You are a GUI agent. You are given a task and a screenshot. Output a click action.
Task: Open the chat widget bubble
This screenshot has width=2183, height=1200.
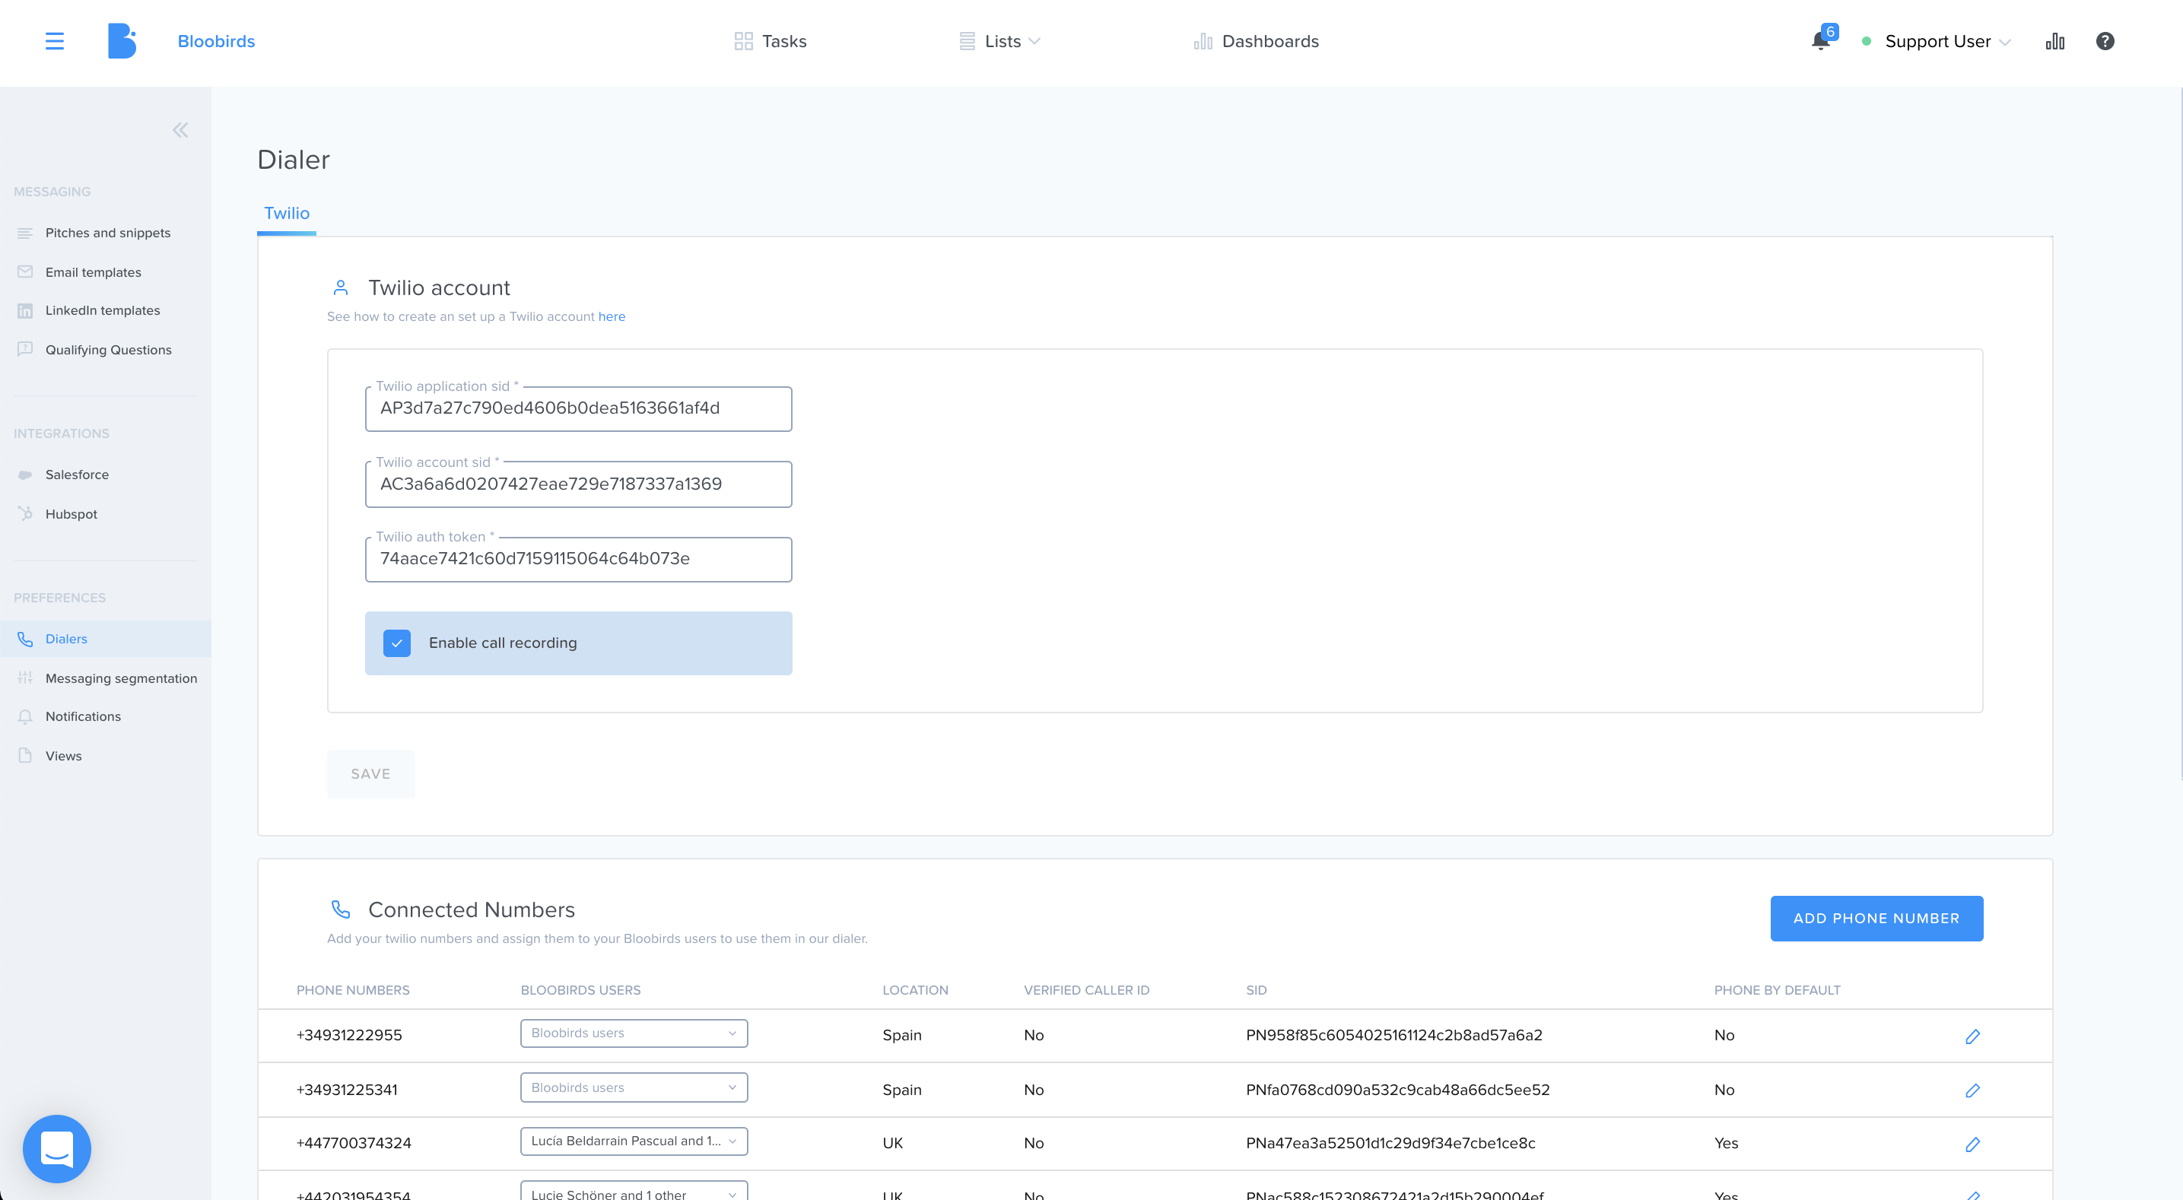tap(57, 1148)
